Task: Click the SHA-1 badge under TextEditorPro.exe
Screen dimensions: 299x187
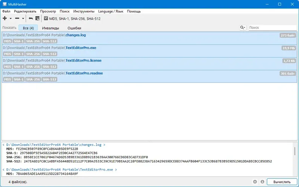Action: pos(19,54)
